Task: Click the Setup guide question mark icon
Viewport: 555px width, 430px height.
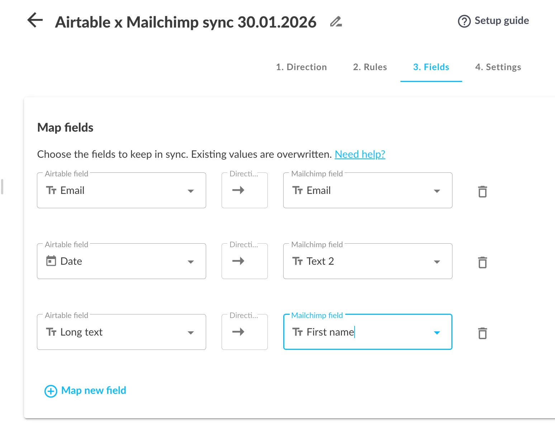Action: pos(464,21)
